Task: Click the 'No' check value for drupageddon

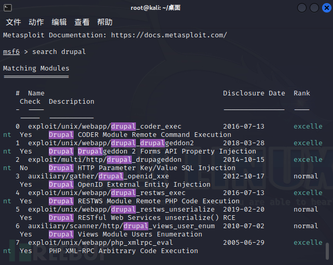Action: click(x=24, y=168)
